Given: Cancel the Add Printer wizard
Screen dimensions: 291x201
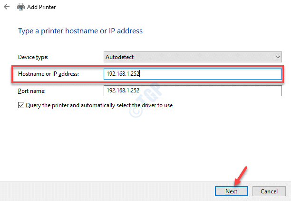Looking at the screenshot, I should [269, 191].
